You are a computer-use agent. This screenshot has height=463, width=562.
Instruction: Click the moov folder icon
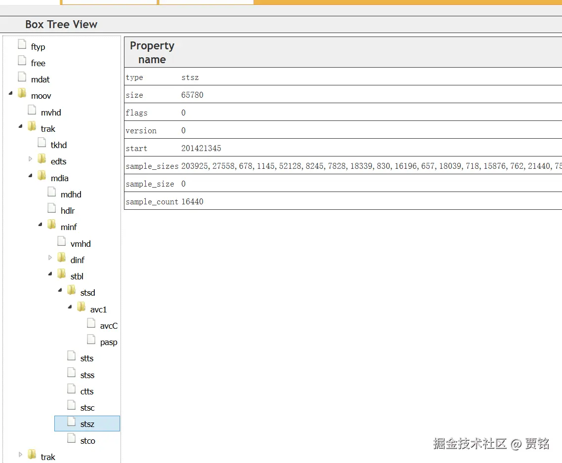click(22, 93)
